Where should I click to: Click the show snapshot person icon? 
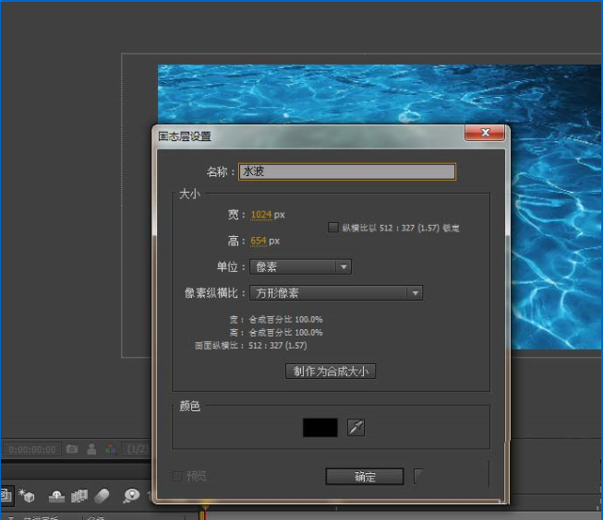[x=91, y=449]
